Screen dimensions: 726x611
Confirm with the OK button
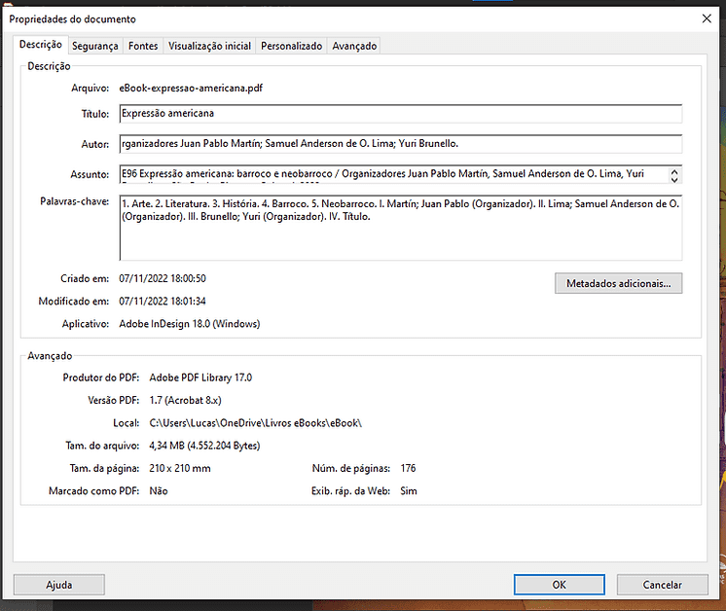tap(559, 585)
